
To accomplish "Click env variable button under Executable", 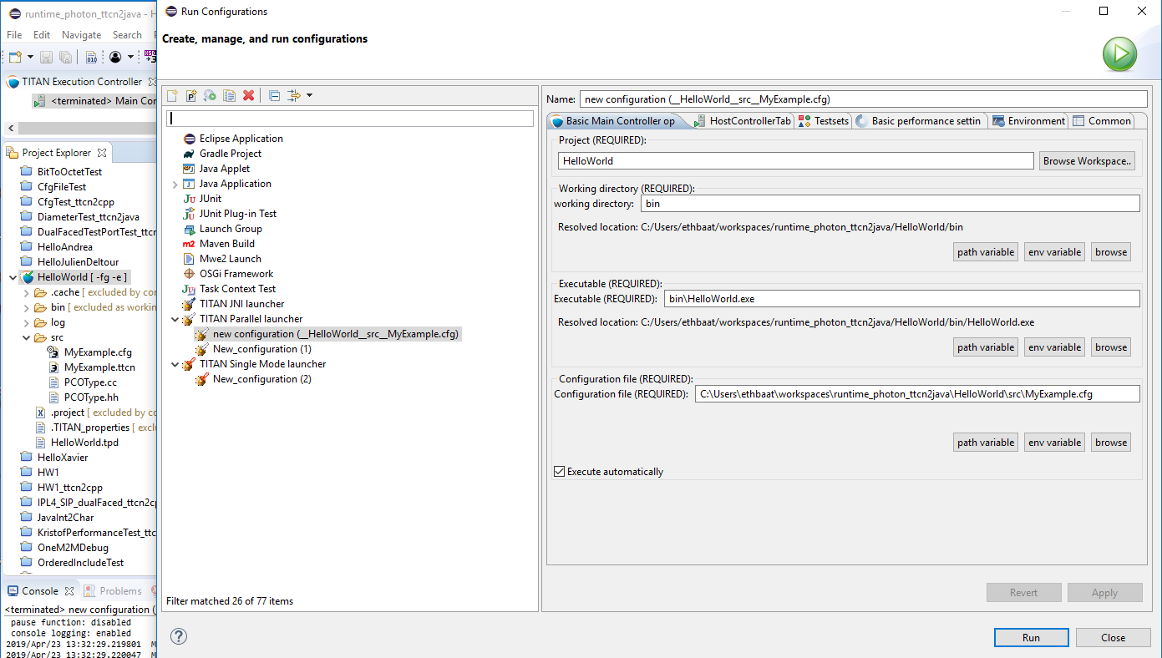I will 1054,347.
